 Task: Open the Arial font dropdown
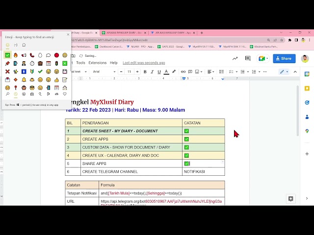point(104,71)
